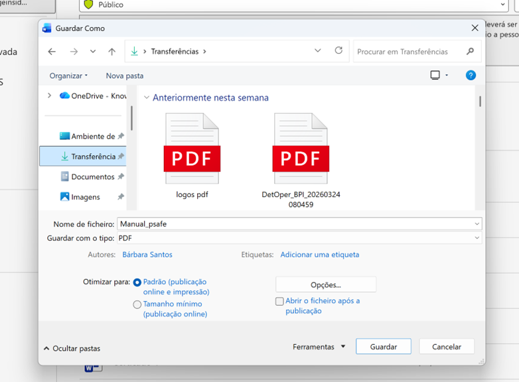Click the up one level arrow

click(111, 52)
